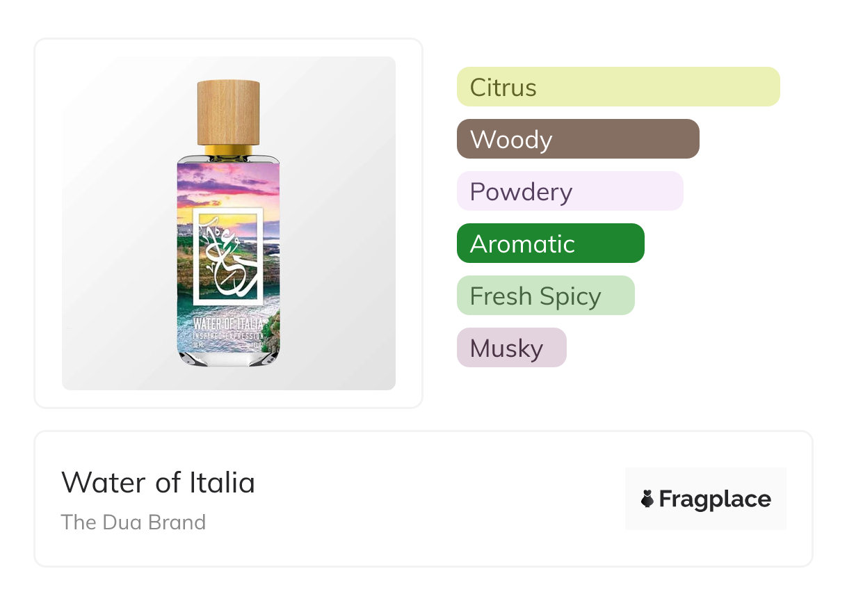
Task: Click the clear glass base of the bottle
Action: coord(228,357)
